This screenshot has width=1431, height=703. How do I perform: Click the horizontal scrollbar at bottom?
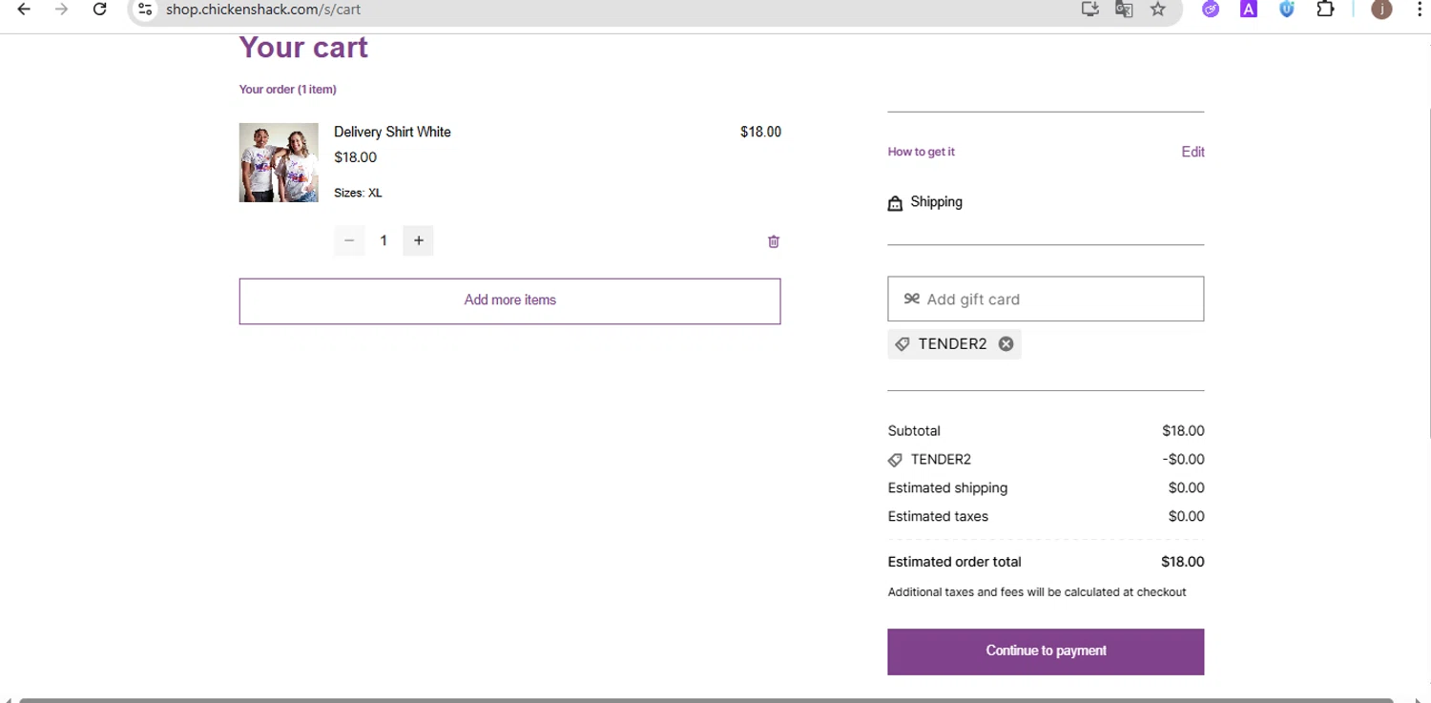706,700
